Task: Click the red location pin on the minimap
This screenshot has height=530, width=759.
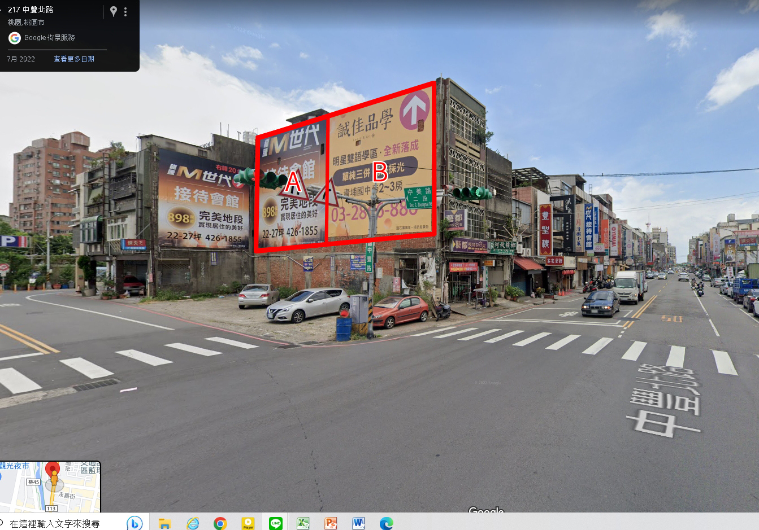Action: click(x=53, y=470)
